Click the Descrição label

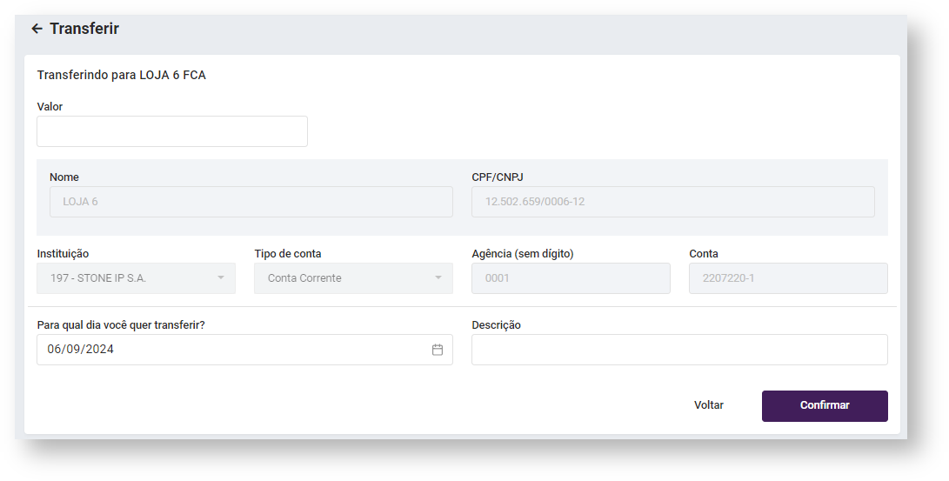coord(496,325)
